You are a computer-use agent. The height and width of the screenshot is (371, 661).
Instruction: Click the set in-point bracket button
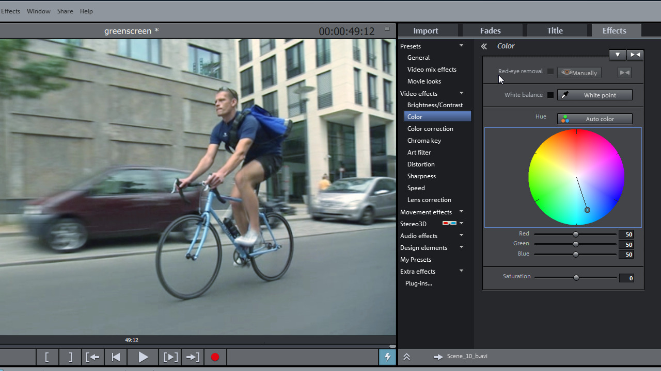47,357
